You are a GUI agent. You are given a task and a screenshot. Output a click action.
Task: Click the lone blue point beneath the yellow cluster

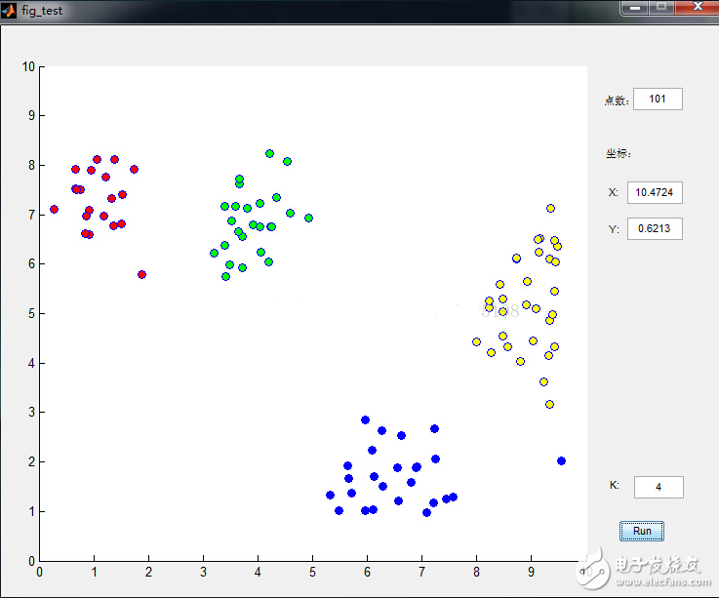pos(561,460)
